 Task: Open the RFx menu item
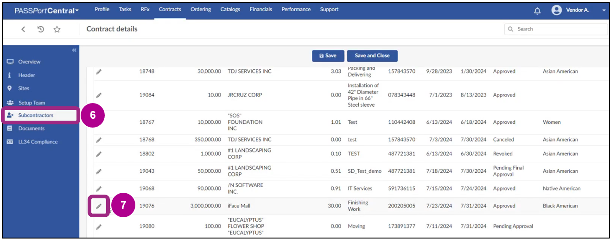[145, 9]
